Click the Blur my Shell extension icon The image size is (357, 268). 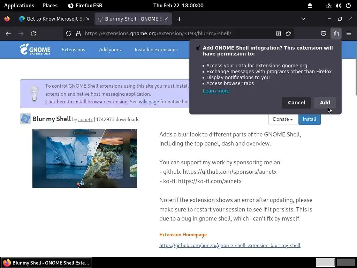pyautogui.click(x=25, y=119)
